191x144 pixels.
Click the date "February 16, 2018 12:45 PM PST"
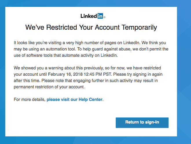[80, 74]
